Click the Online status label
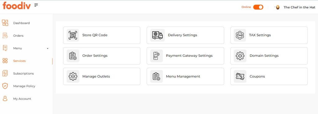The height and width of the screenshot is (114, 318). [x=246, y=7]
